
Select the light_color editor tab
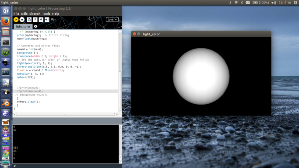[23, 27]
